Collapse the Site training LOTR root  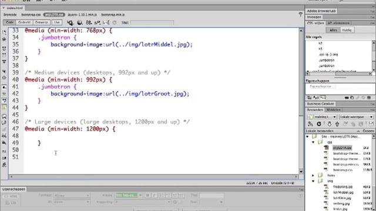[x=307, y=137]
